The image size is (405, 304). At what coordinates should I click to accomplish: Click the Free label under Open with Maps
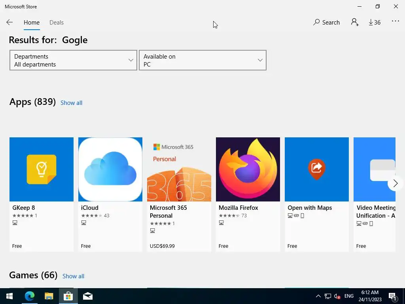[292, 246]
